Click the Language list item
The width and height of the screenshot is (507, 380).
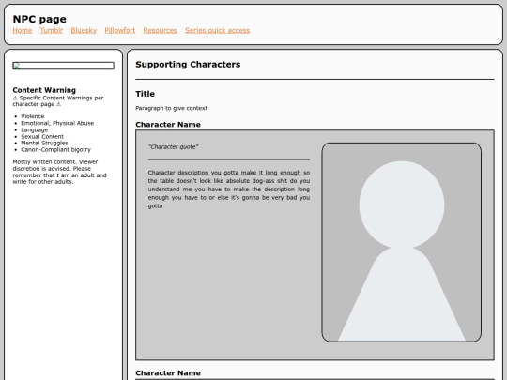click(35, 129)
